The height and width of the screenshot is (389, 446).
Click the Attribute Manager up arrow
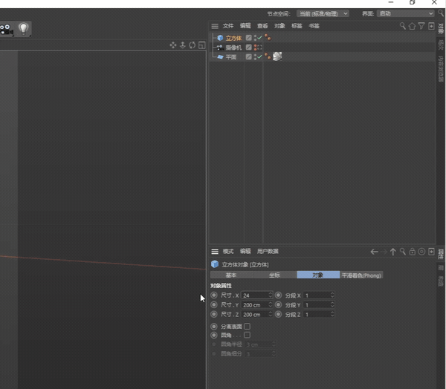pos(393,252)
